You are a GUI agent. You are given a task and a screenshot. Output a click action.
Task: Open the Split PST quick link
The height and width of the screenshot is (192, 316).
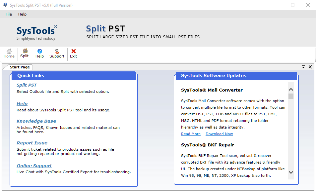coord(27,85)
